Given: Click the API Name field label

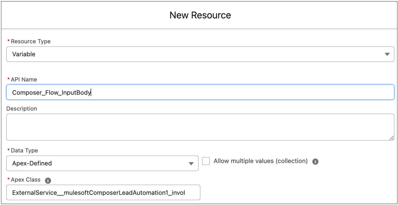Looking at the screenshot, I should click(x=24, y=80).
